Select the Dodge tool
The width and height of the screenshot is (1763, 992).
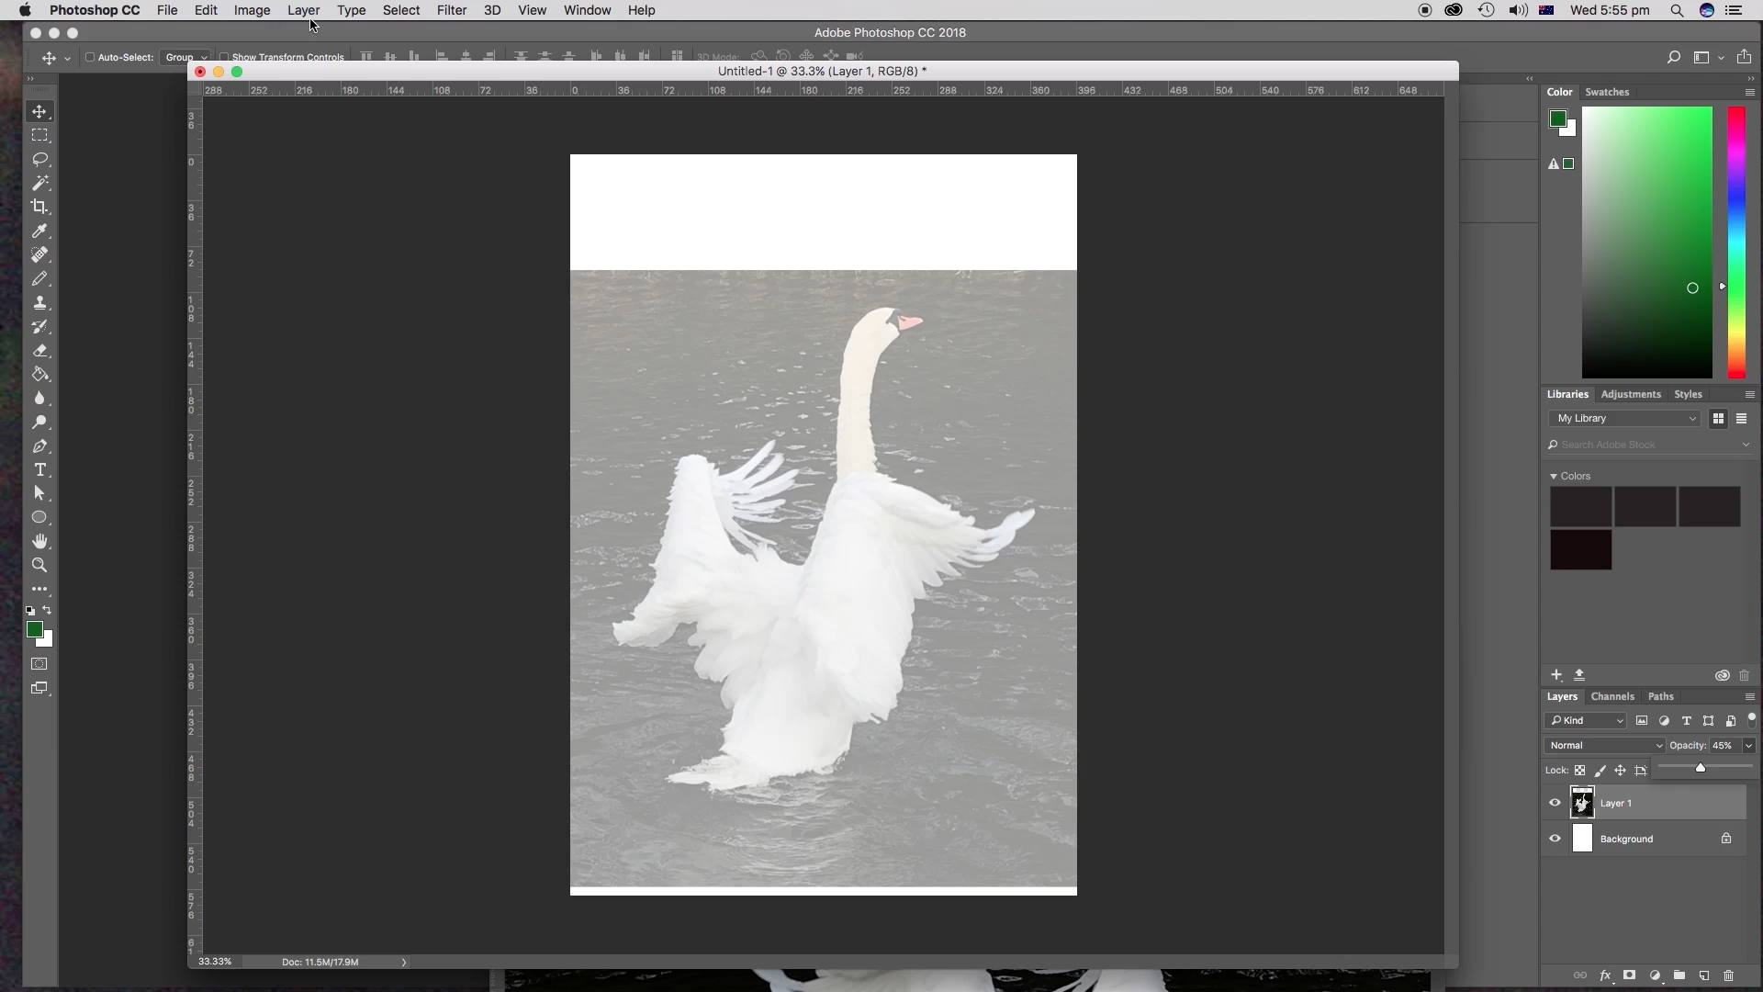tap(39, 422)
